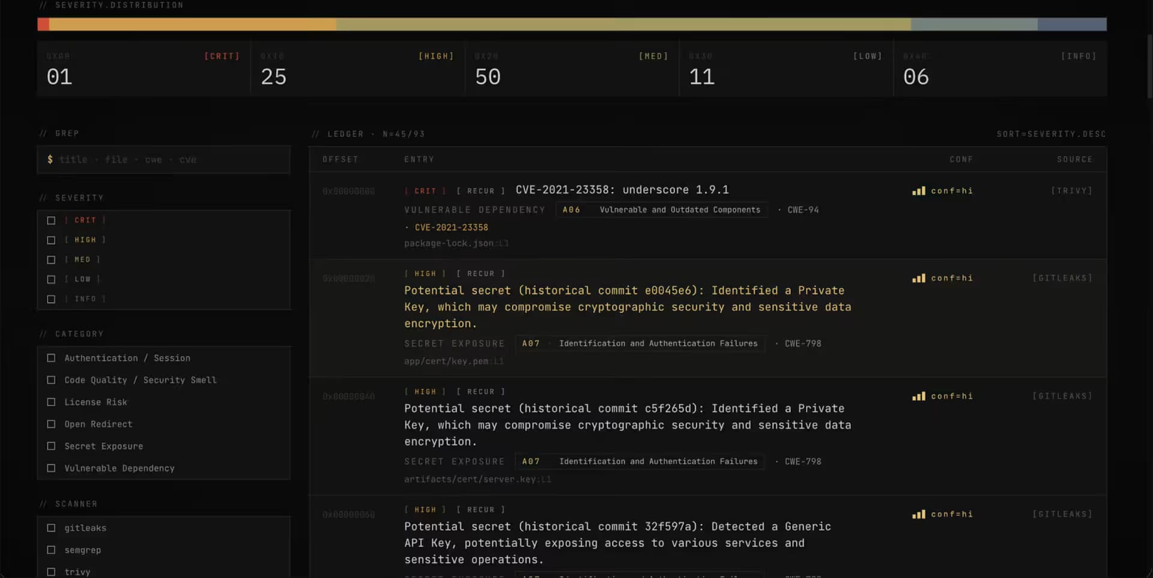Open the orange CVE-2021-23358 reference link
The width and height of the screenshot is (1153, 578).
pos(451,227)
